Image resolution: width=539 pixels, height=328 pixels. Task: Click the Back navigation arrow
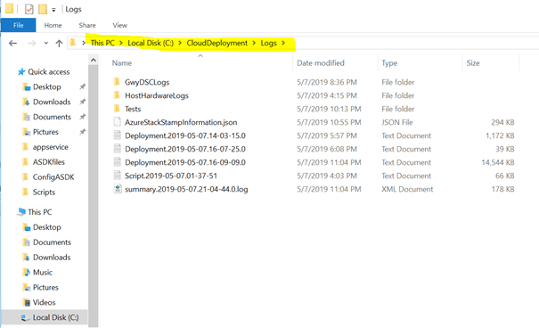tap(12, 44)
